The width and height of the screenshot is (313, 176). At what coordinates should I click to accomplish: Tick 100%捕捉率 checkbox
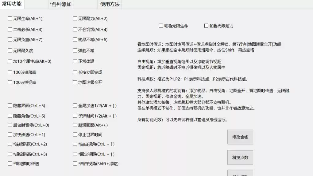pyautogui.click(x=10, y=82)
